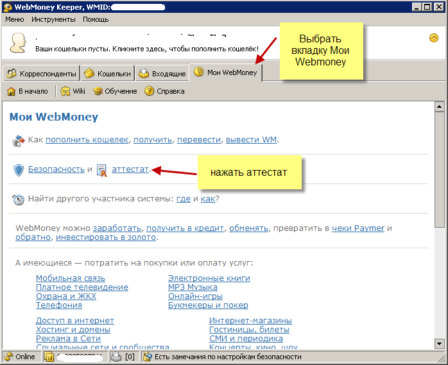Open the вывести WM link
This screenshot has height=365, width=448.
(251, 140)
